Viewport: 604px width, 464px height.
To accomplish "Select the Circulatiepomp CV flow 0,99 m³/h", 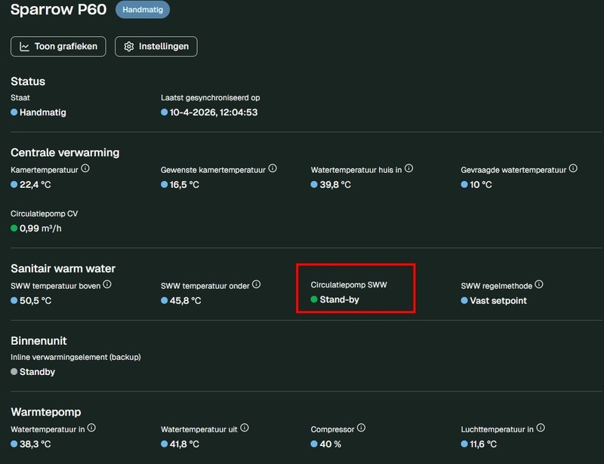I will click(x=41, y=229).
